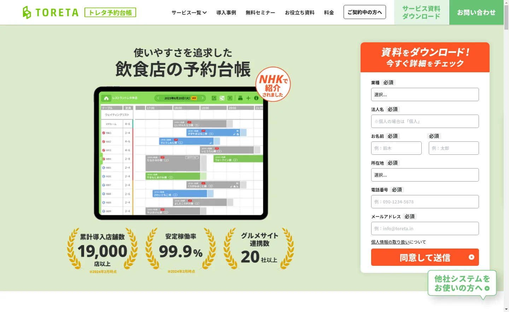The height and width of the screenshot is (312, 509).
Task: Focus the surname field with placeholder 例：鈴木
Action: pos(396,148)
